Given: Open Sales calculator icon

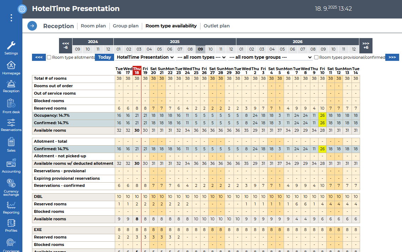Looking at the screenshot, I should coord(11,142).
